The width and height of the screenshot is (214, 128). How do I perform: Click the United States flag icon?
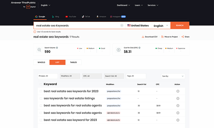[x=129, y=25]
